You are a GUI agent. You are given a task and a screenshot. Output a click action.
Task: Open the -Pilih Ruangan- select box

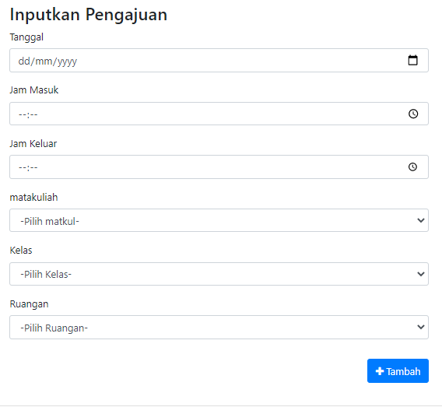219,327
